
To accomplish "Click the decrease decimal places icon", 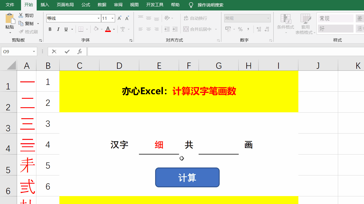I will (x=267, y=29).
